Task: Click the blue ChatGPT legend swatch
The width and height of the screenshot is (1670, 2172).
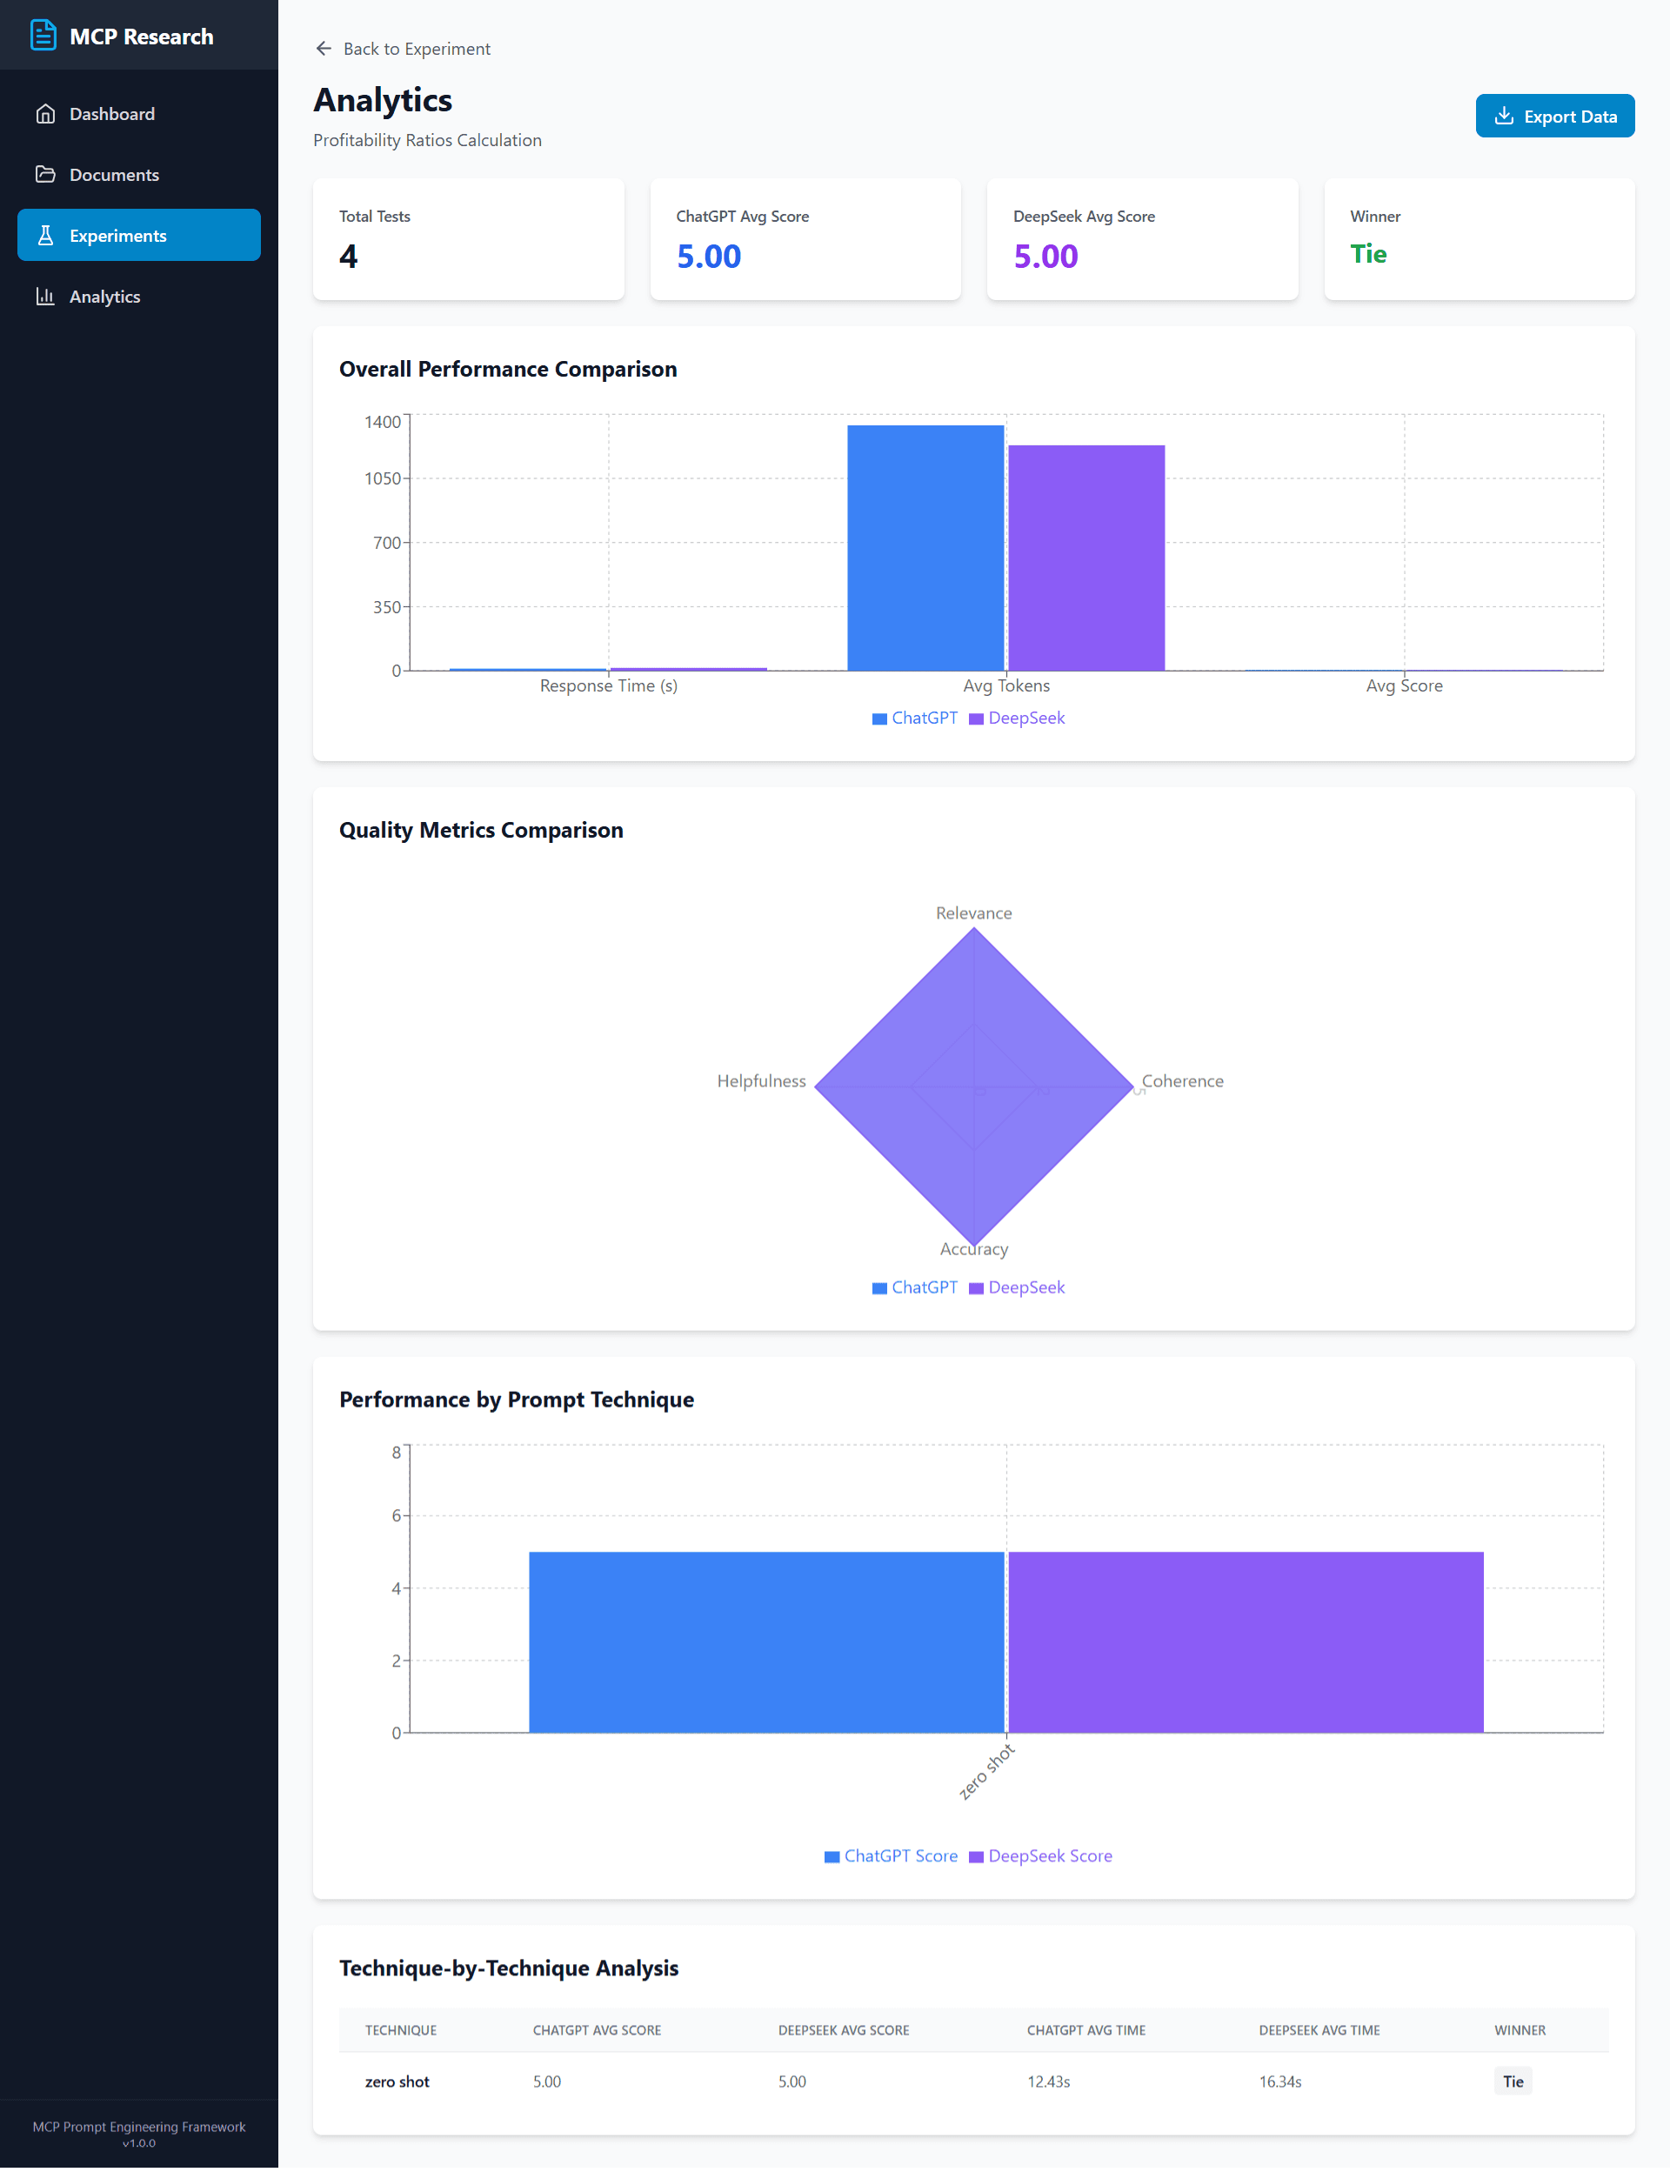Action: (878, 717)
